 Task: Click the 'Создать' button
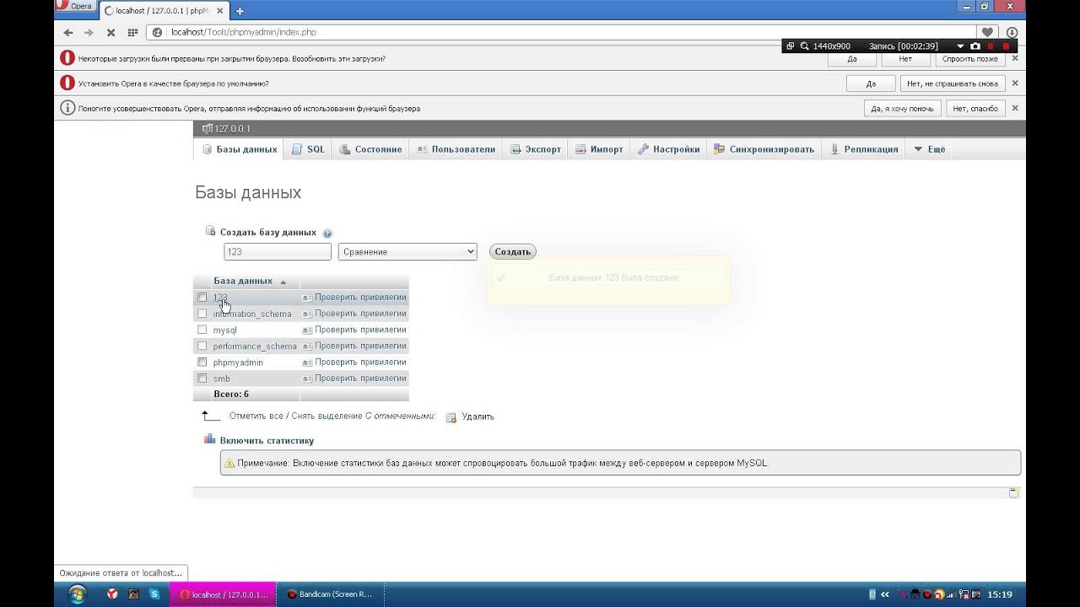click(512, 252)
